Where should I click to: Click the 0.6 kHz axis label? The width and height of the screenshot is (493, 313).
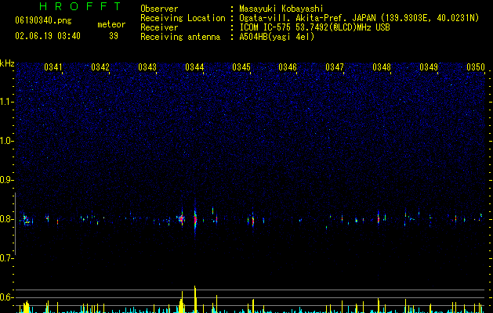coord(7,297)
